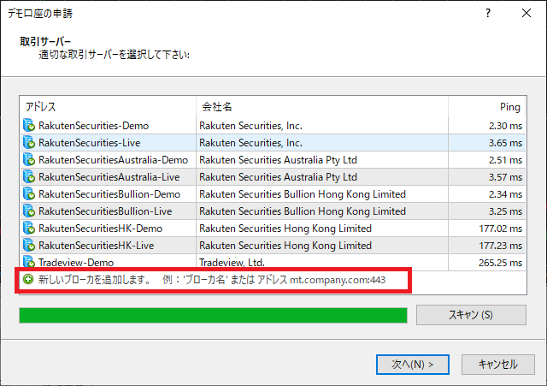Click the スキャン (S) button

click(471, 315)
